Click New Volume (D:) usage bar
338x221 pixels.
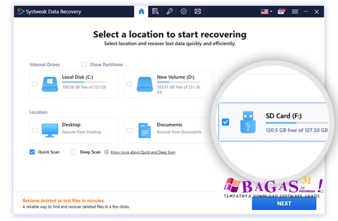tap(178, 82)
